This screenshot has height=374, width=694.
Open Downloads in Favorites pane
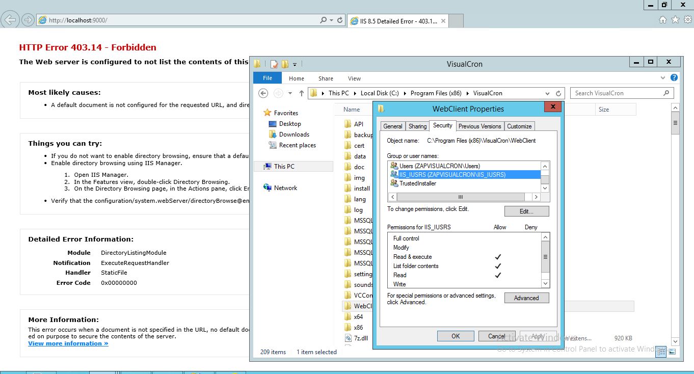pyautogui.click(x=293, y=135)
